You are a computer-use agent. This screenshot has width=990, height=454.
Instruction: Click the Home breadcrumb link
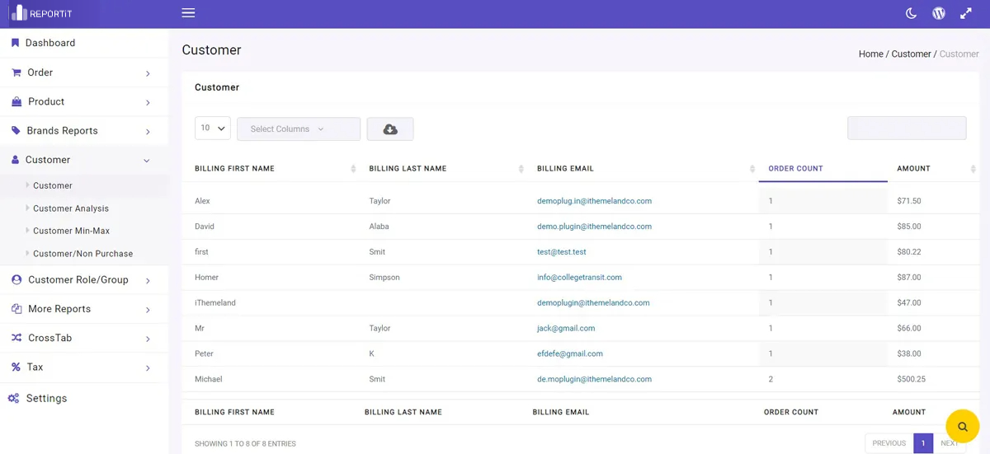(870, 54)
